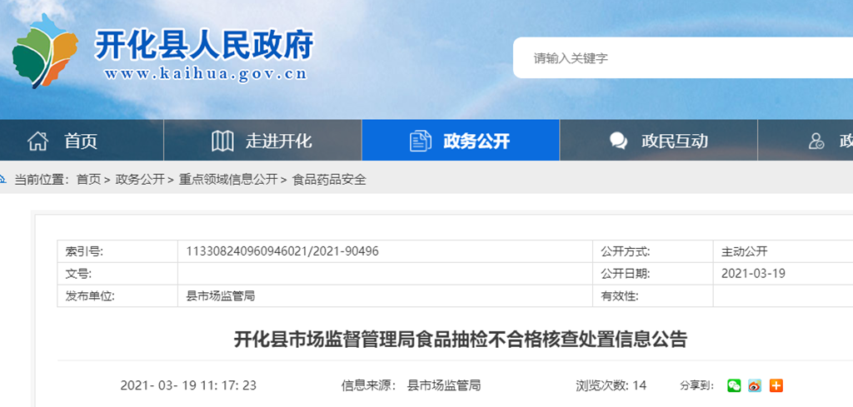Click the 主动公开 value cell

[783, 251]
